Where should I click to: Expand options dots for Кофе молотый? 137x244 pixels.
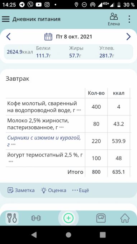coord(79,110)
